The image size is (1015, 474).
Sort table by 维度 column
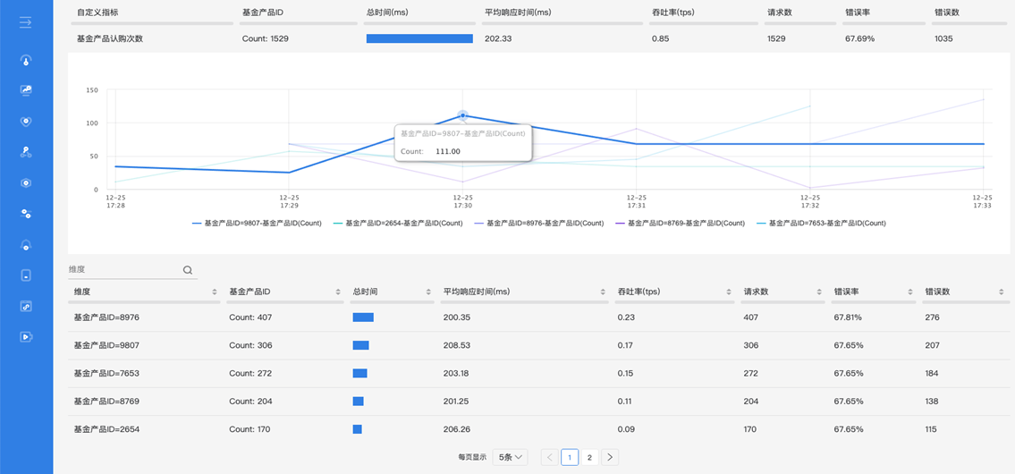tap(215, 292)
